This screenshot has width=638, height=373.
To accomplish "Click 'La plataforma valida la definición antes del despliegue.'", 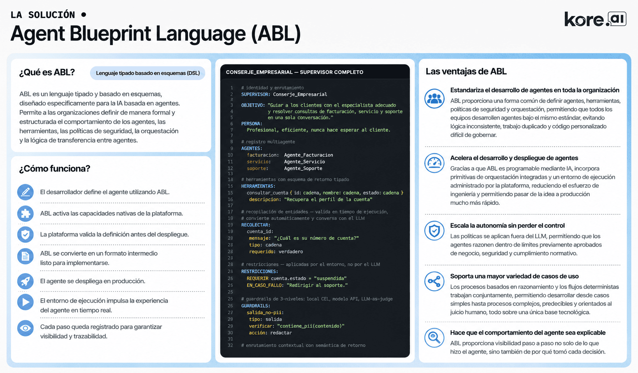I will click(114, 234).
